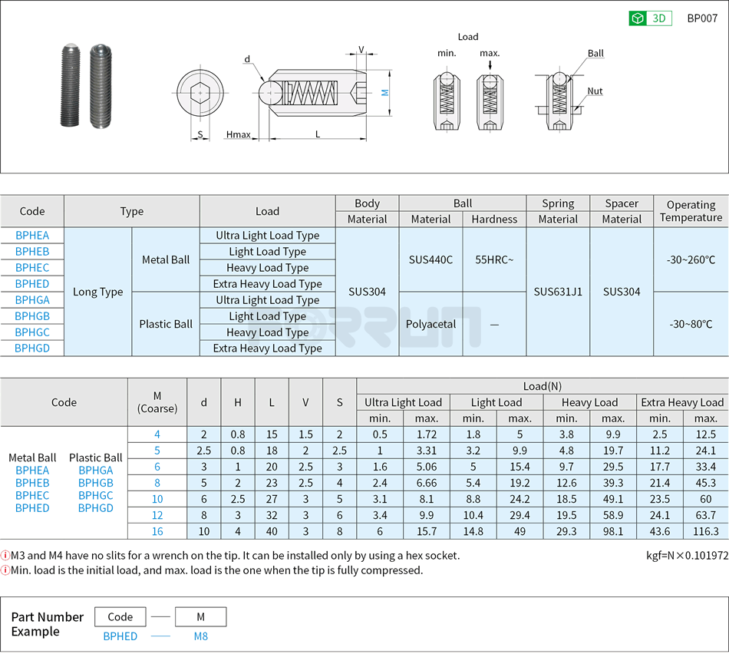Open row for coarse size 6

pyautogui.click(x=157, y=467)
